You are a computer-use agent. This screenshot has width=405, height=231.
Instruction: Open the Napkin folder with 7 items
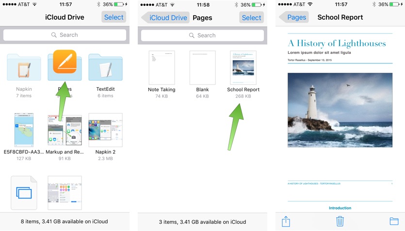pos(24,68)
